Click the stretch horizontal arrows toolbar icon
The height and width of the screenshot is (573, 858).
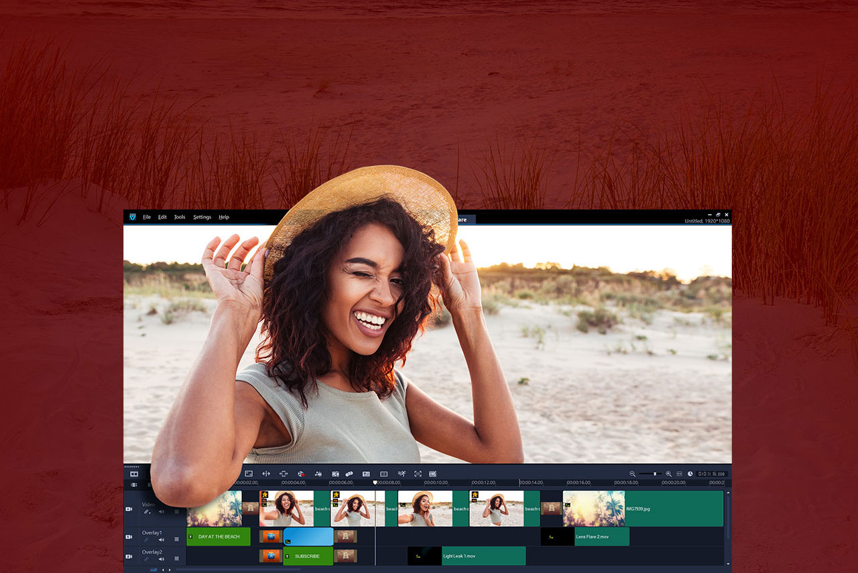[266, 474]
